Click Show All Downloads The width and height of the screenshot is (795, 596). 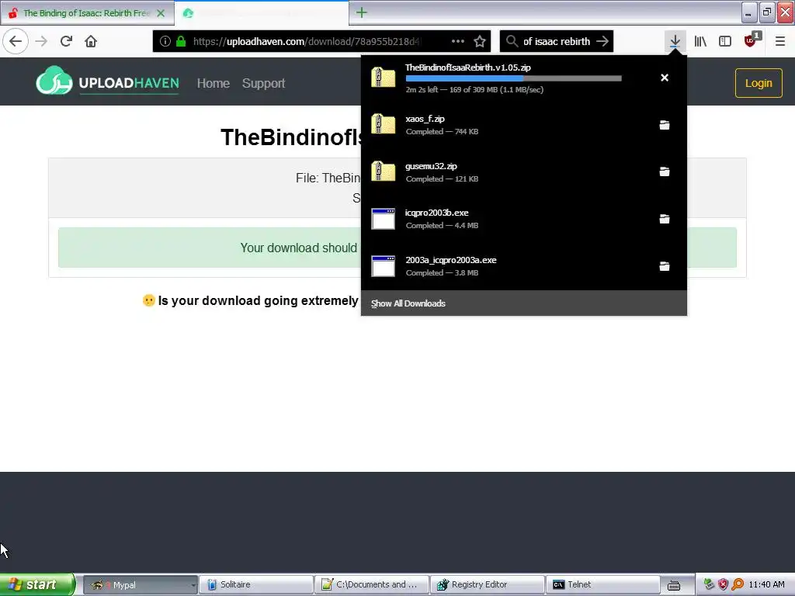point(408,303)
